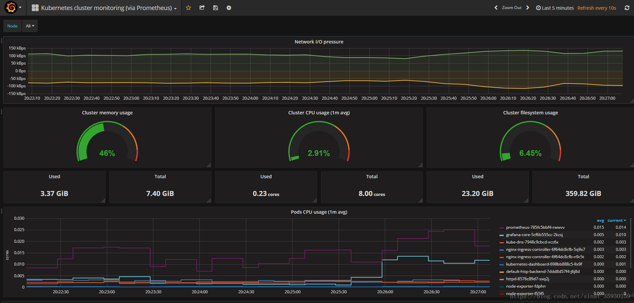Toggle kube-dns-7948c9cbcd-xcz6x series in legend
This screenshot has height=303, width=634.
[532, 242]
